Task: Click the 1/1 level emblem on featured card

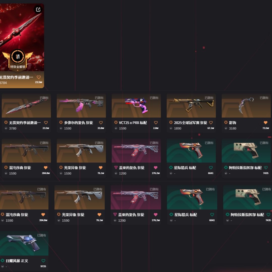Action: click(18, 56)
